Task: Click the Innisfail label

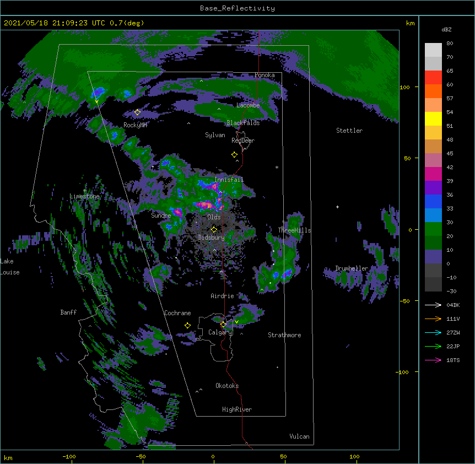Action: (x=229, y=180)
